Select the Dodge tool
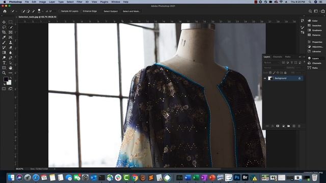The height and width of the screenshot is (183, 326). click(x=4, y=57)
